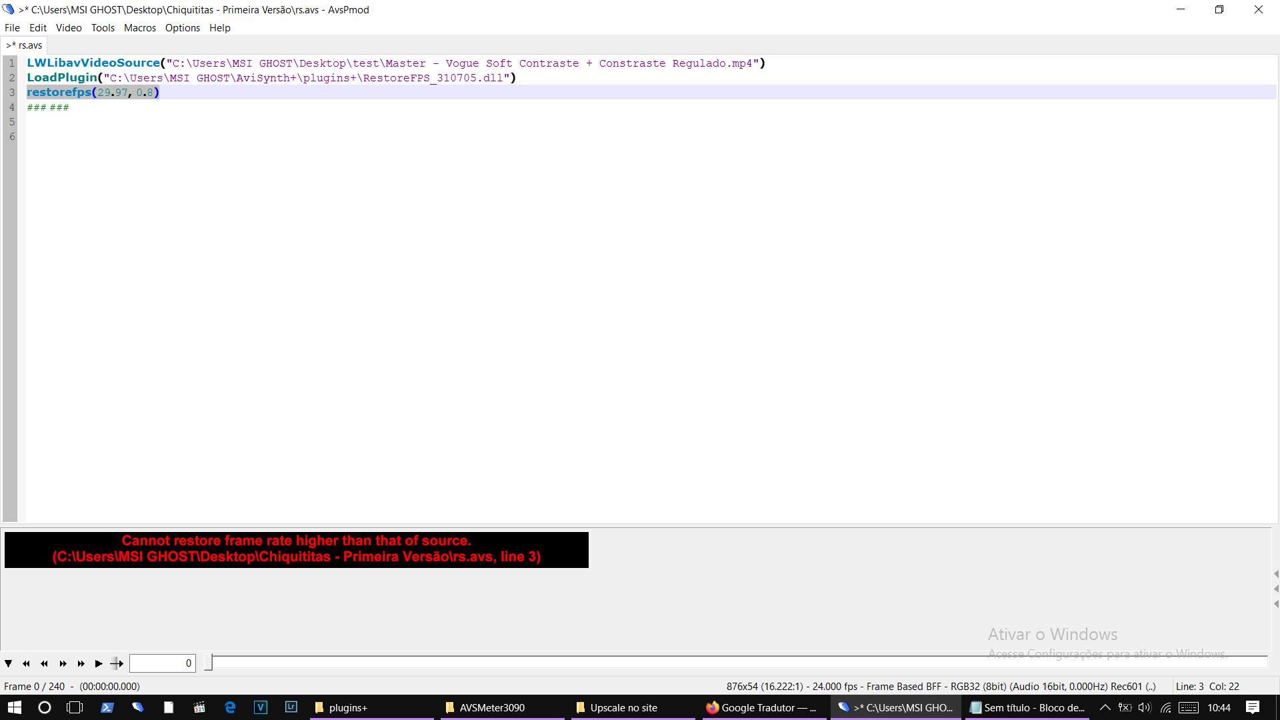Screen dimensions: 1280x720
Task: Click the restorefps call on line 3
Action: 93,92
